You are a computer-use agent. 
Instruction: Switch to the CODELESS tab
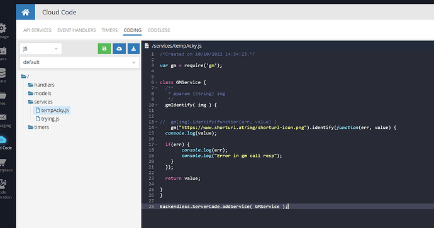click(159, 30)
